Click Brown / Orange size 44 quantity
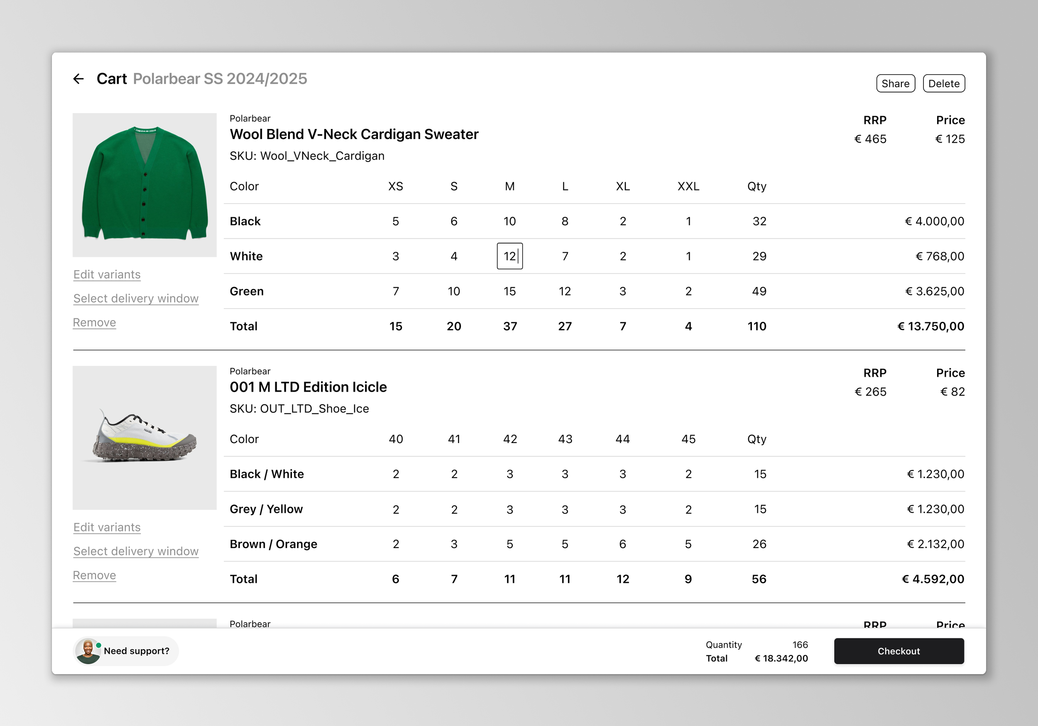 tap(622, 544)
